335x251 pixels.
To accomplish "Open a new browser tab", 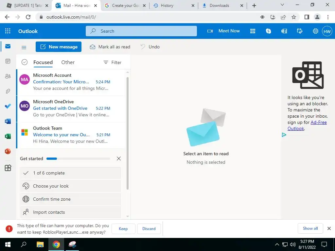I will [254, 6].
